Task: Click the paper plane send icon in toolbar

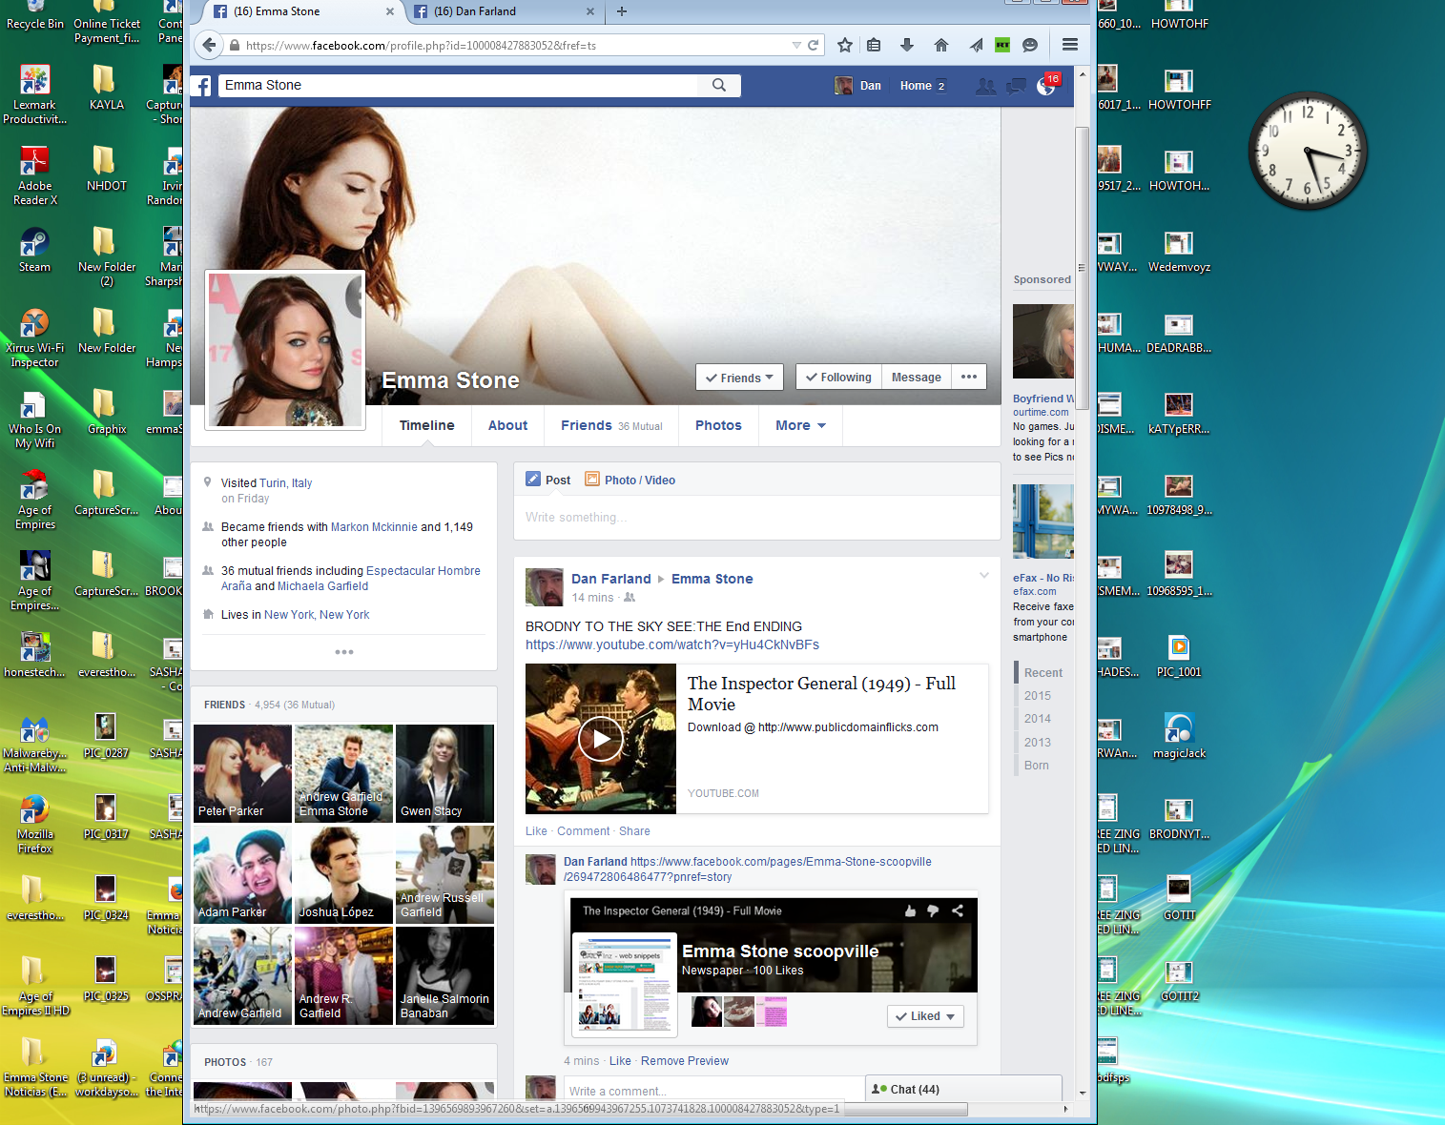Action: (976, 45)
